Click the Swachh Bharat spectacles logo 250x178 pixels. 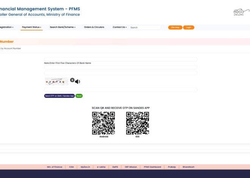[x=241, y=12]
